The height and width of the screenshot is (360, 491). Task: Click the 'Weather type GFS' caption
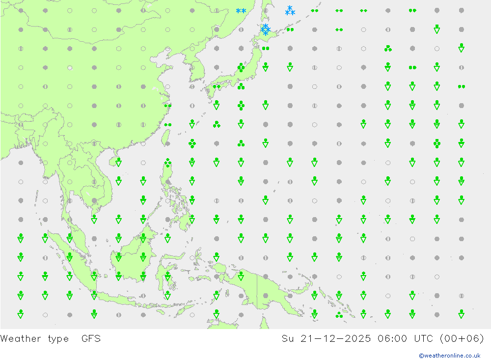pos(51,339)
